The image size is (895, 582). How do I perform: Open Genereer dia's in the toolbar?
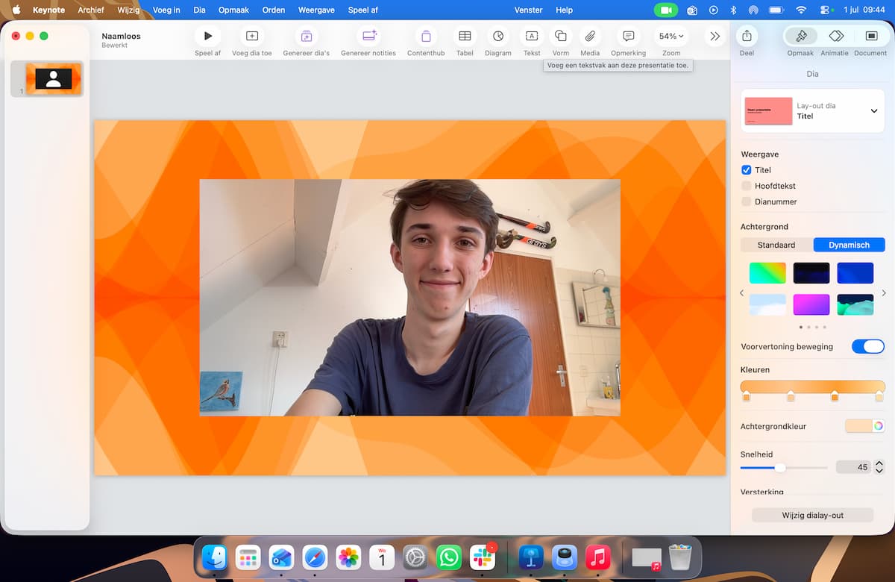coord(306,36)
